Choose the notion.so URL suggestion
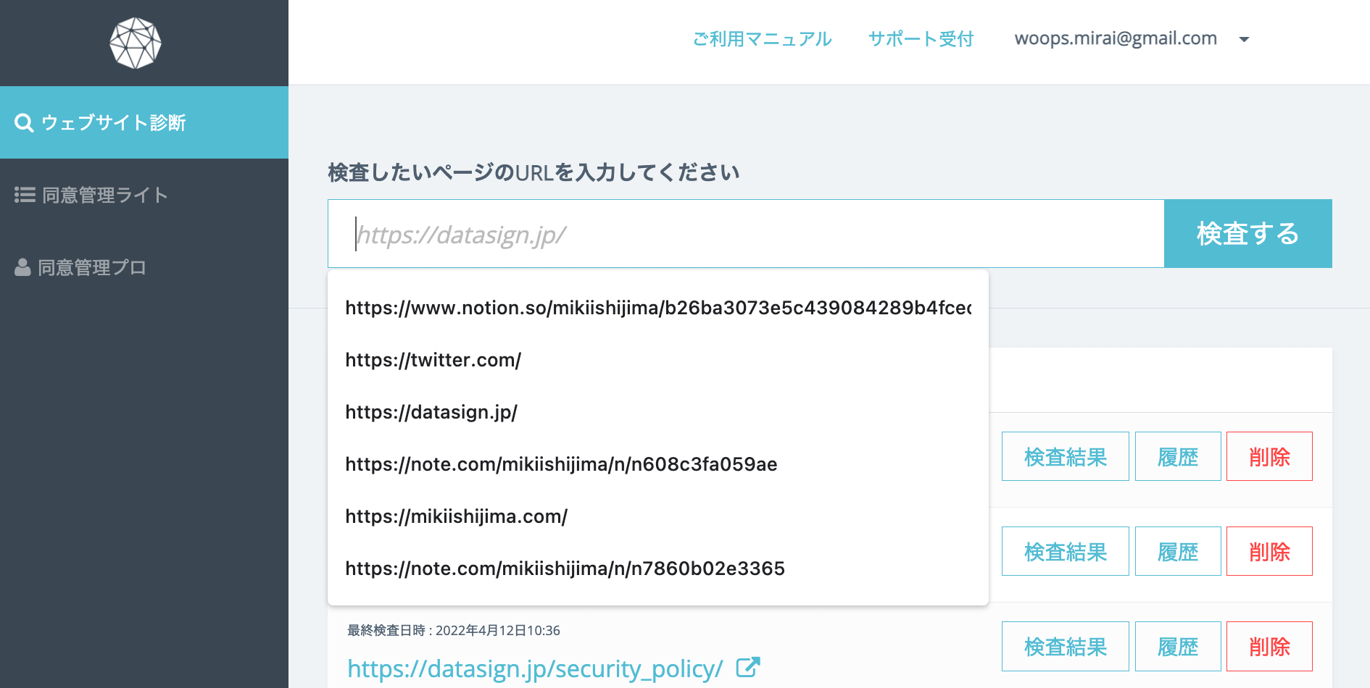 coord(658,308)
